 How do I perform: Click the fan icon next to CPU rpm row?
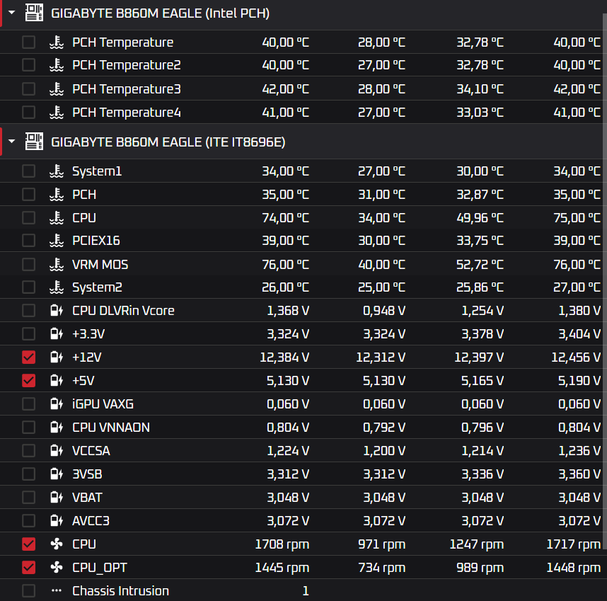pyautogui.click(x=57, y=544)
